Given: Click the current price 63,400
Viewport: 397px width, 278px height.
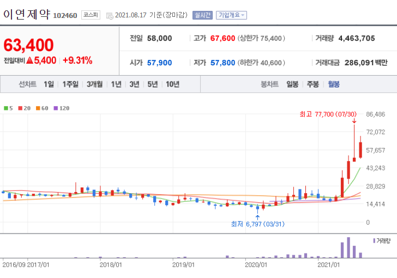Looking at the screenshot, I should point(28,45).
